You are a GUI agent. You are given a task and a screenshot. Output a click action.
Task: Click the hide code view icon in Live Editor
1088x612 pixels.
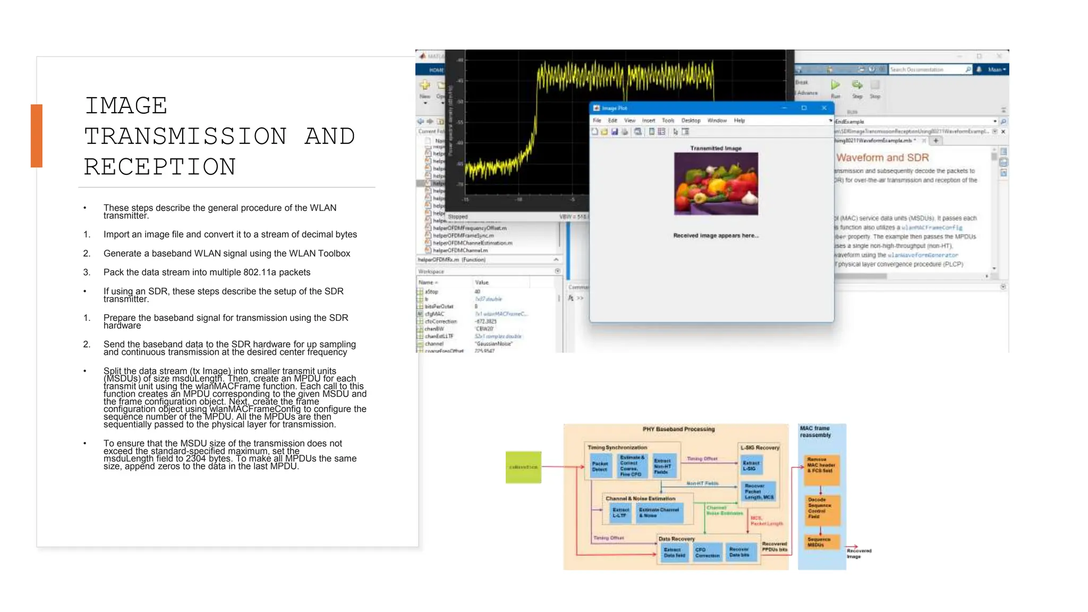(1004, 173)
